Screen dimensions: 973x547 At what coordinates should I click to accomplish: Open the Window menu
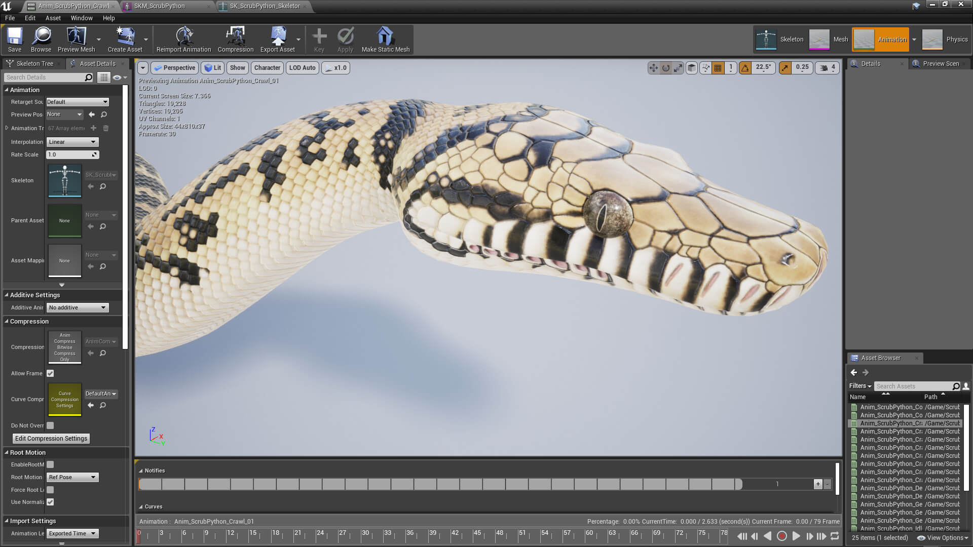pos(82,18)
